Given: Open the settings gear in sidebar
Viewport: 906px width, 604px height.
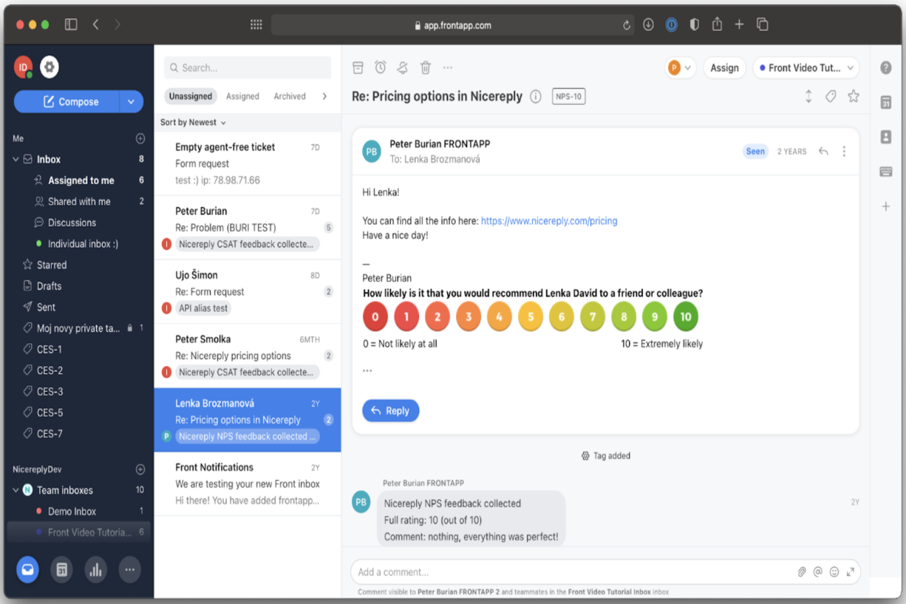Looking at the screenshot, I should point(49,67).
